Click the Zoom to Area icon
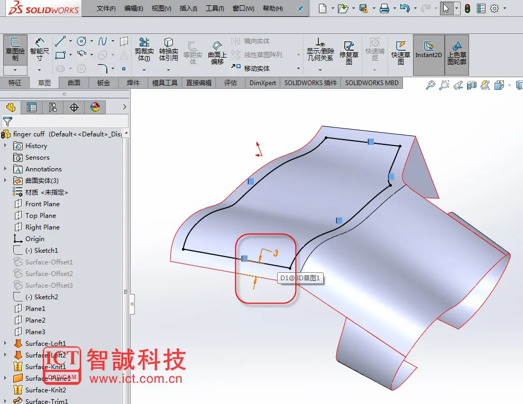 pyautogui.click(x=444, y=86)
